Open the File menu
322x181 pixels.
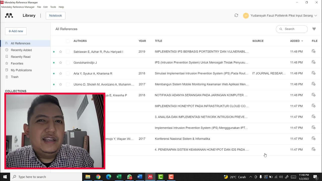coord(39,7)
